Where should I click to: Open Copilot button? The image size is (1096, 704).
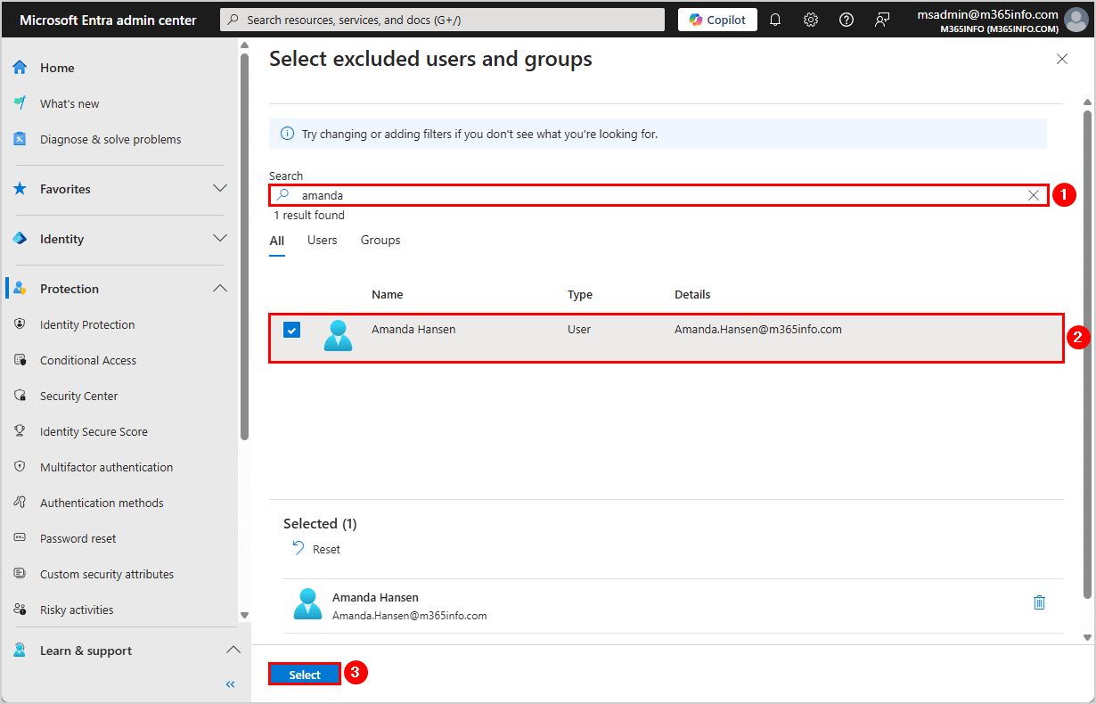tap(717, 20)
